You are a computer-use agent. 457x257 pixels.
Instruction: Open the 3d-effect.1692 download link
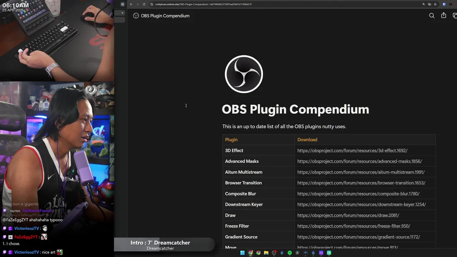(352, 151)
